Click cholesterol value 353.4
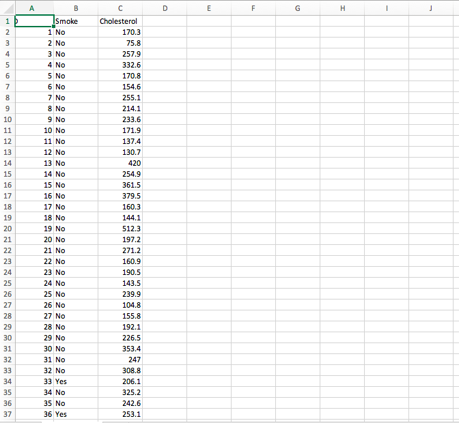The width and height of the screenshot is (459, 423). pos(120,349)
